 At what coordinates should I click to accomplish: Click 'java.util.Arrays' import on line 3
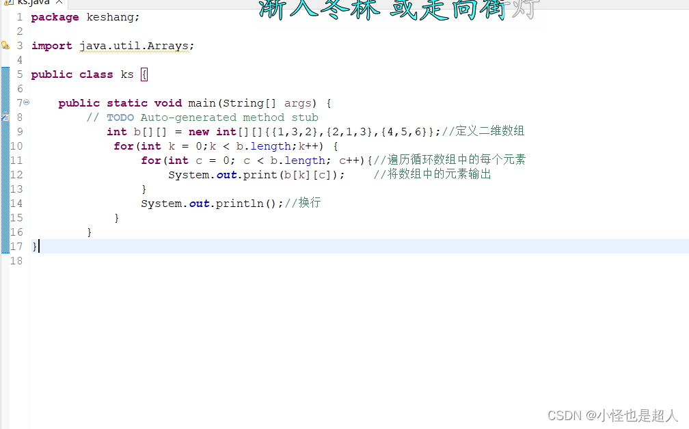(134, 46)
